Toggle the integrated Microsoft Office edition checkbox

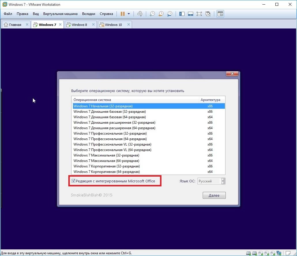click(x=73, y=181)
